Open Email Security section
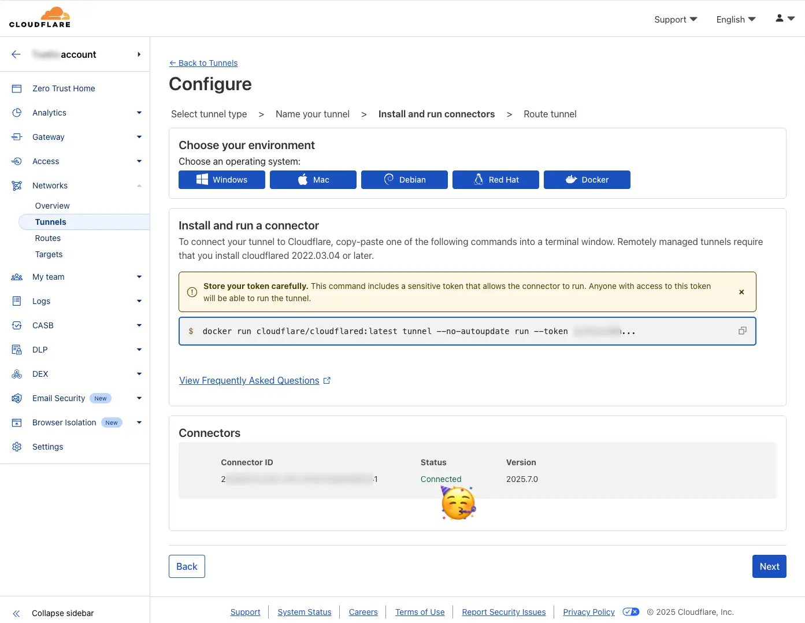This screenshot has width=805, height=623. [x=58, y=398]
